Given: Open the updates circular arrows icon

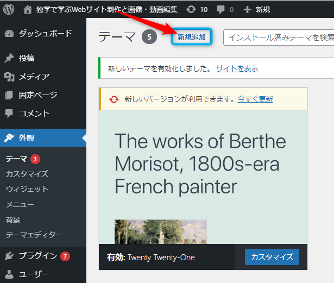Looking at the screenshot, I should coord(191,9).
